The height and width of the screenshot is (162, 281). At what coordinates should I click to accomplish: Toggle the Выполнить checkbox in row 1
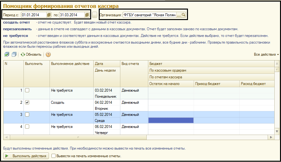pyautogui.click(x=27, y=90)
